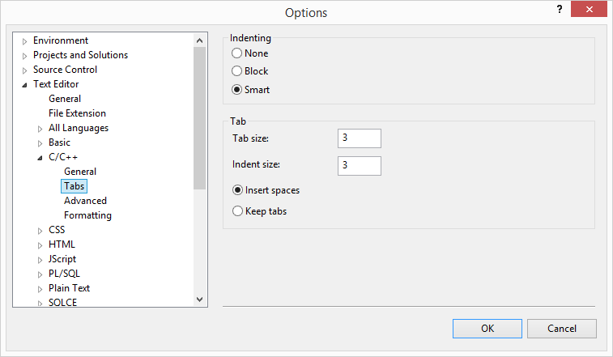Viewport: 613px width, 357px height.
Task: Enable the Keep tabs option
Action: (237, 210)
